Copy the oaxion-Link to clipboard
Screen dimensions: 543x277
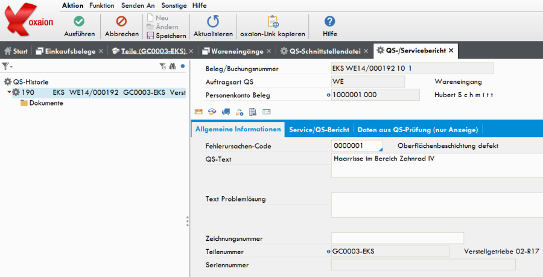(x=273, y=27)
